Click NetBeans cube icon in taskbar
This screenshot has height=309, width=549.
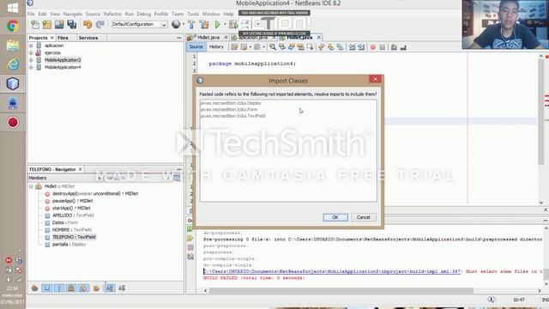(x=13, y=84)
